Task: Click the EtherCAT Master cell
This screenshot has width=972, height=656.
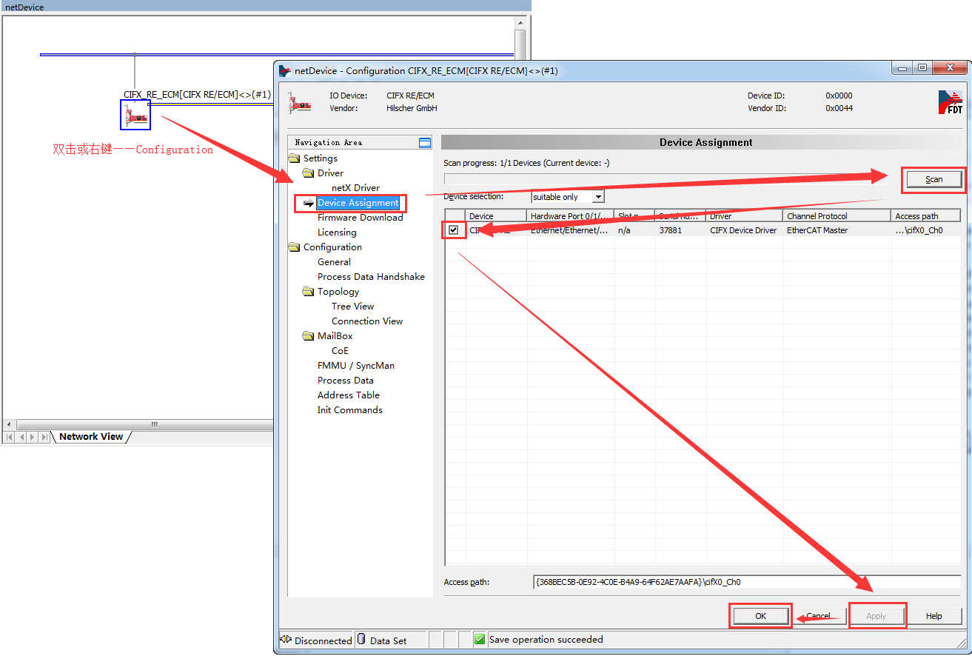Action: 837,230
